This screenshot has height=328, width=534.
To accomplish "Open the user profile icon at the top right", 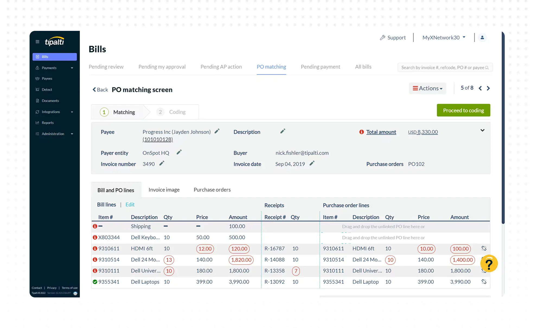I will point(482,38).
